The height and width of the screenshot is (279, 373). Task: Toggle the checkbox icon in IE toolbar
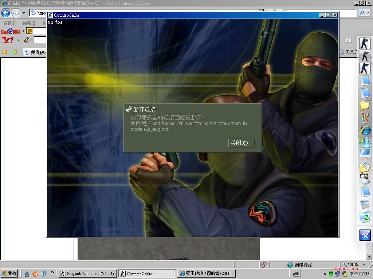click(349, 40)
